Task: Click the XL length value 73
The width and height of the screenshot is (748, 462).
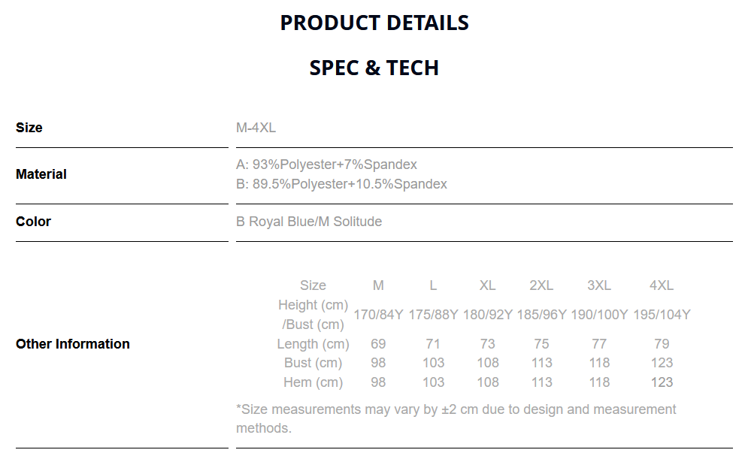Action: (x=488, y=344)
